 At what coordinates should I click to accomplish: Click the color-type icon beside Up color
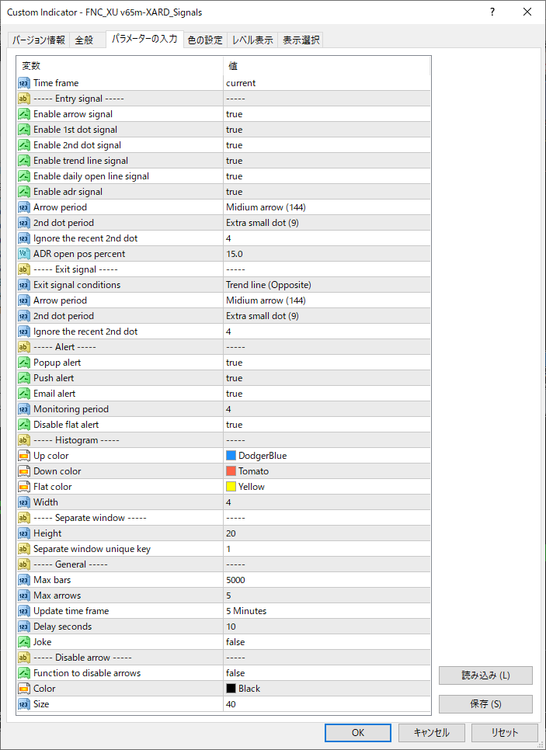point(23,456)
